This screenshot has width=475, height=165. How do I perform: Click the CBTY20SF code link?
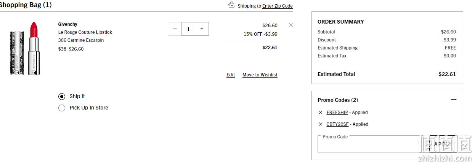(x=337, y=124)
